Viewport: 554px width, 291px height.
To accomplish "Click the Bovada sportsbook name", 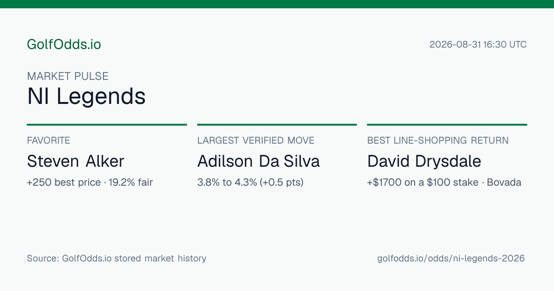I will pos(504,182).
